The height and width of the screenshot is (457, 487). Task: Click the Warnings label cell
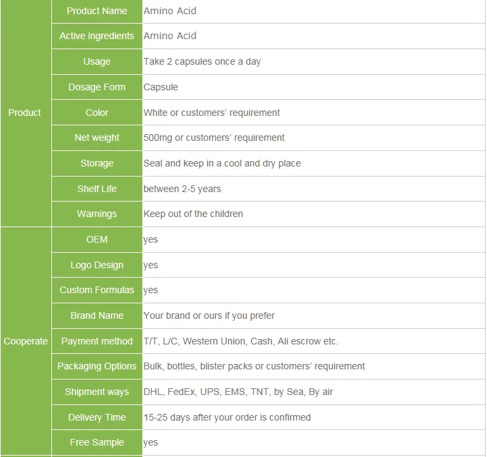pyautogui.click(x=97, y=214)
